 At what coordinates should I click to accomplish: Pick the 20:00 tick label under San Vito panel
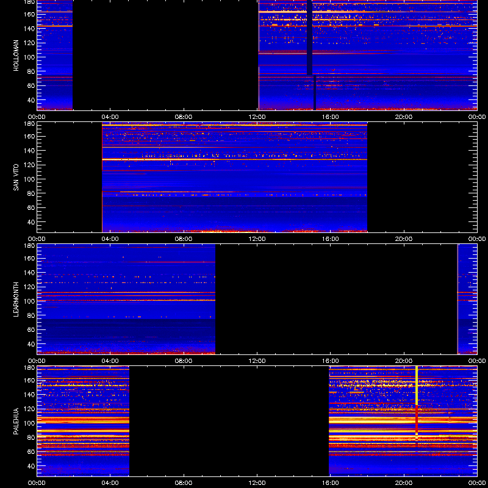404,239
